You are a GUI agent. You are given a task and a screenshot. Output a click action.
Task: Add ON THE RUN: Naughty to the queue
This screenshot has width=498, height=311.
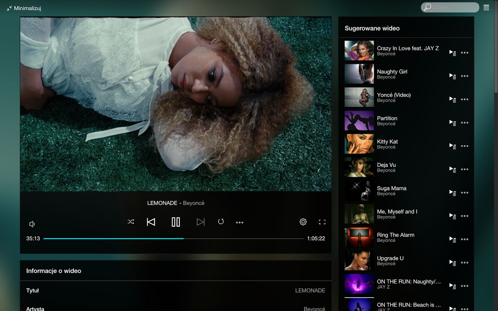(x=453, y=286)
